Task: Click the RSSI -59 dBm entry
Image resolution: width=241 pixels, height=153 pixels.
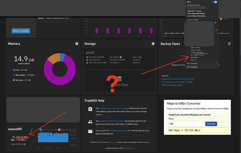Action: click(195, 48)
